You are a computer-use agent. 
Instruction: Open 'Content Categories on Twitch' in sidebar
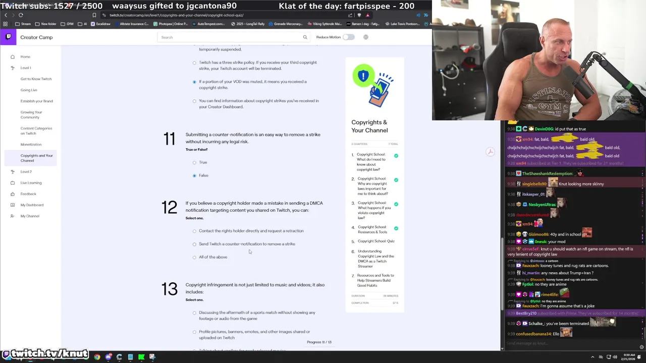(x=36, y=131)
